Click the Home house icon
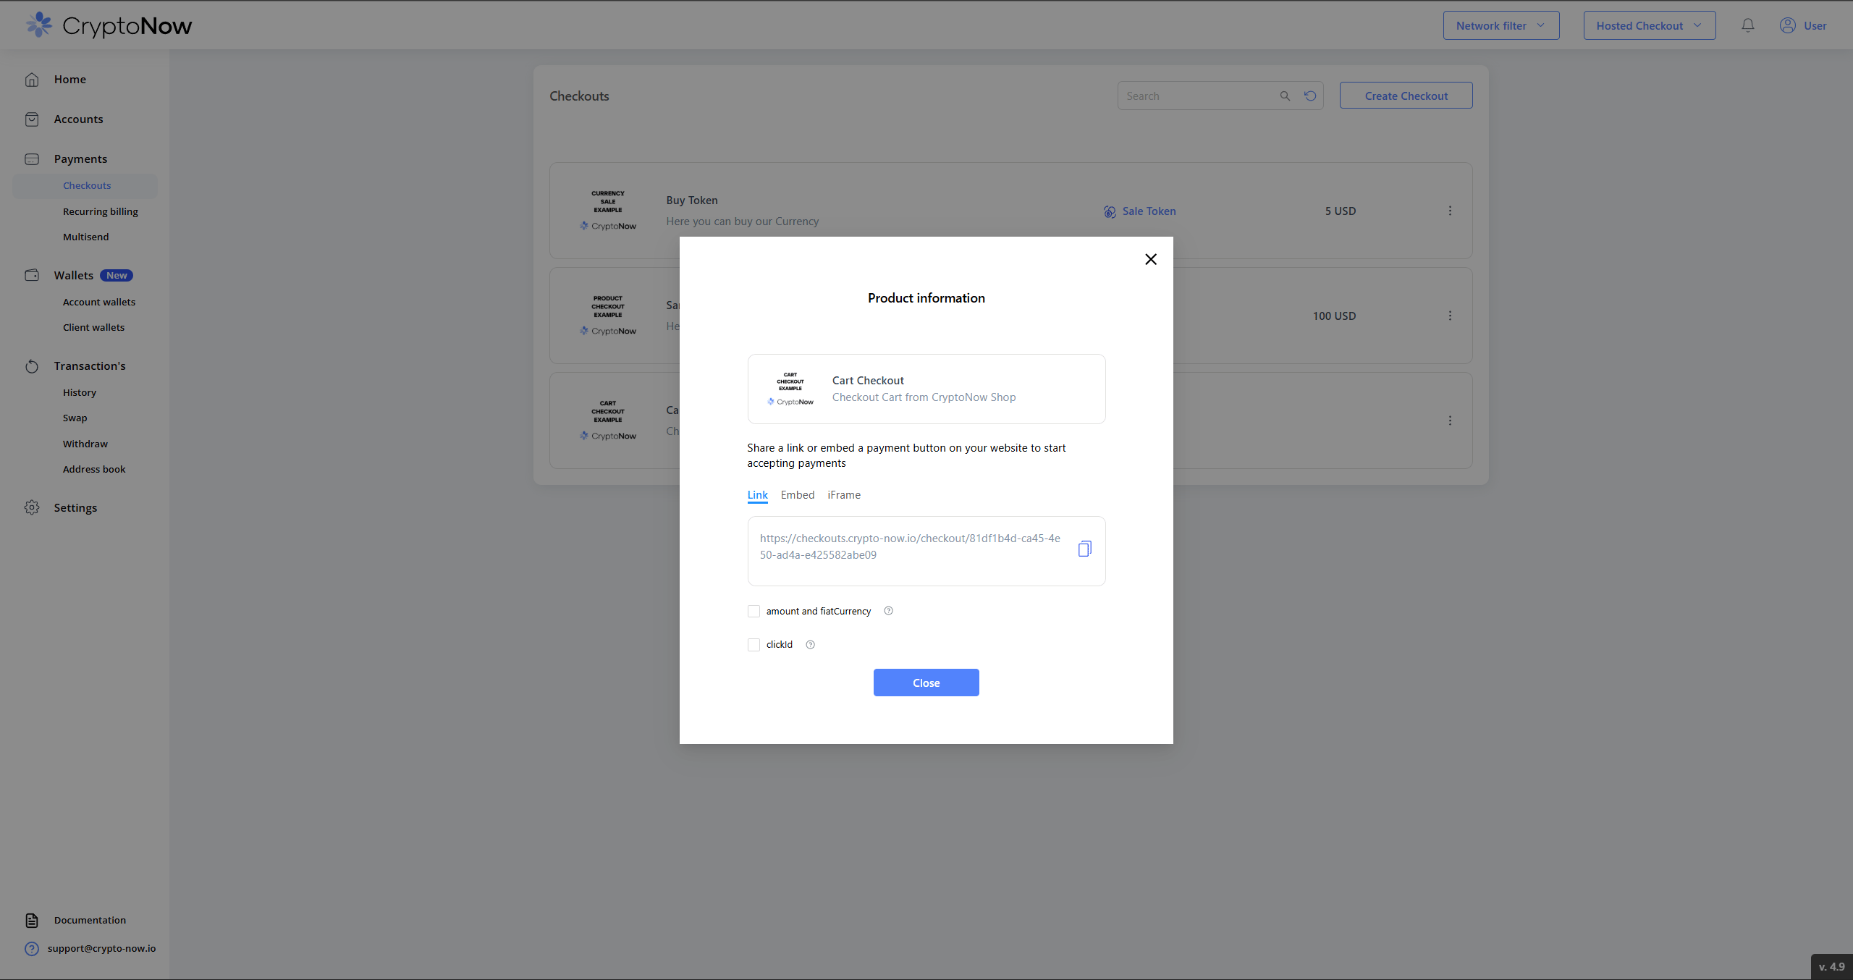Screen dimensions: 1853x980 point(32,80)
